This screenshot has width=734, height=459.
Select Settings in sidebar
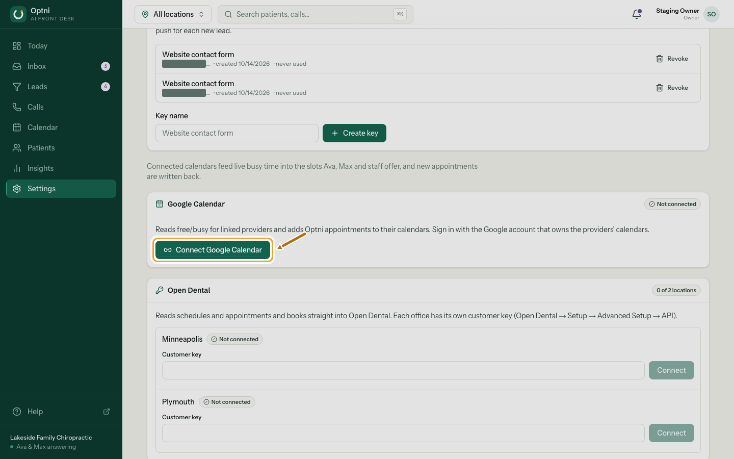(x=61, y=189)
